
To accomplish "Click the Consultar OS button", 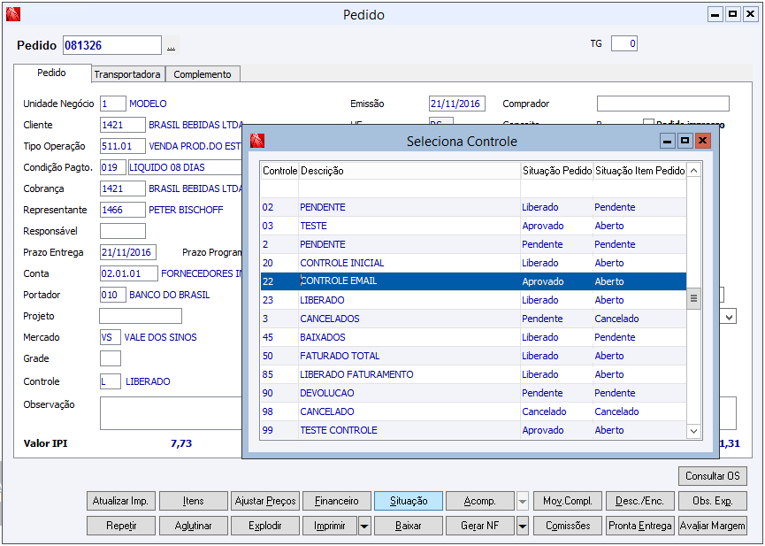I will pos(712,476).
